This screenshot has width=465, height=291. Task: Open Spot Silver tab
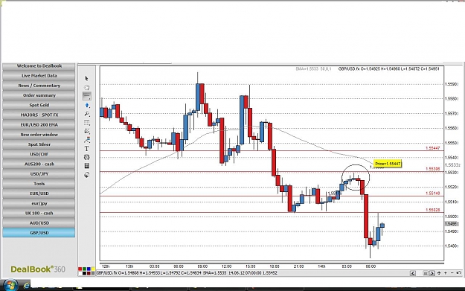click(x=39, y=144)
